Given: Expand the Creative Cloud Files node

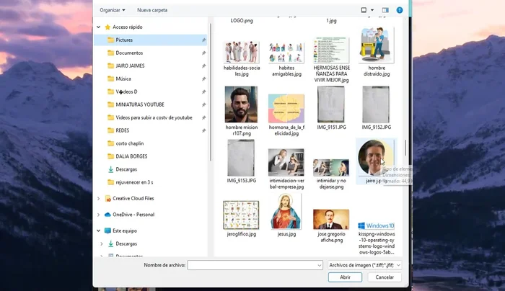Looking at the screenshot, I should (99, 198).
